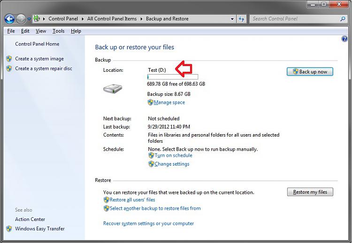Click the Forward navigation arrow
This screenshot has height=243, width=352.
point(21,19)
